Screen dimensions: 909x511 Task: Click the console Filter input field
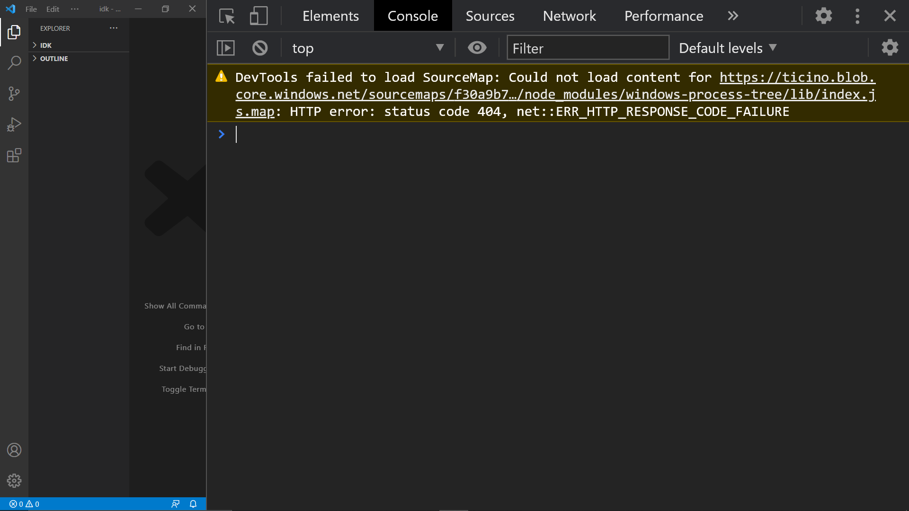tap(588, 48)
